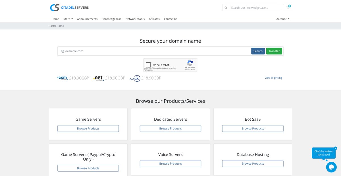Screen dimensions: 341x176
Task: Click the green Transfer button
Action: pyautogui.click(x=274, y=51)
